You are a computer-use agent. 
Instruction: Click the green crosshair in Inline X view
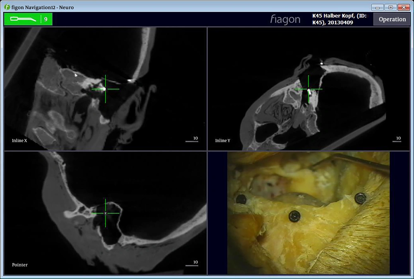coord(105,89)
